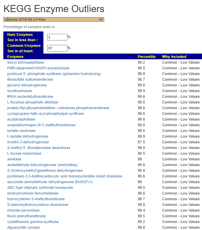Open the FMN-dependent NADH-azoreductase link
202x230 pixels.
click(x=38, y=68)
